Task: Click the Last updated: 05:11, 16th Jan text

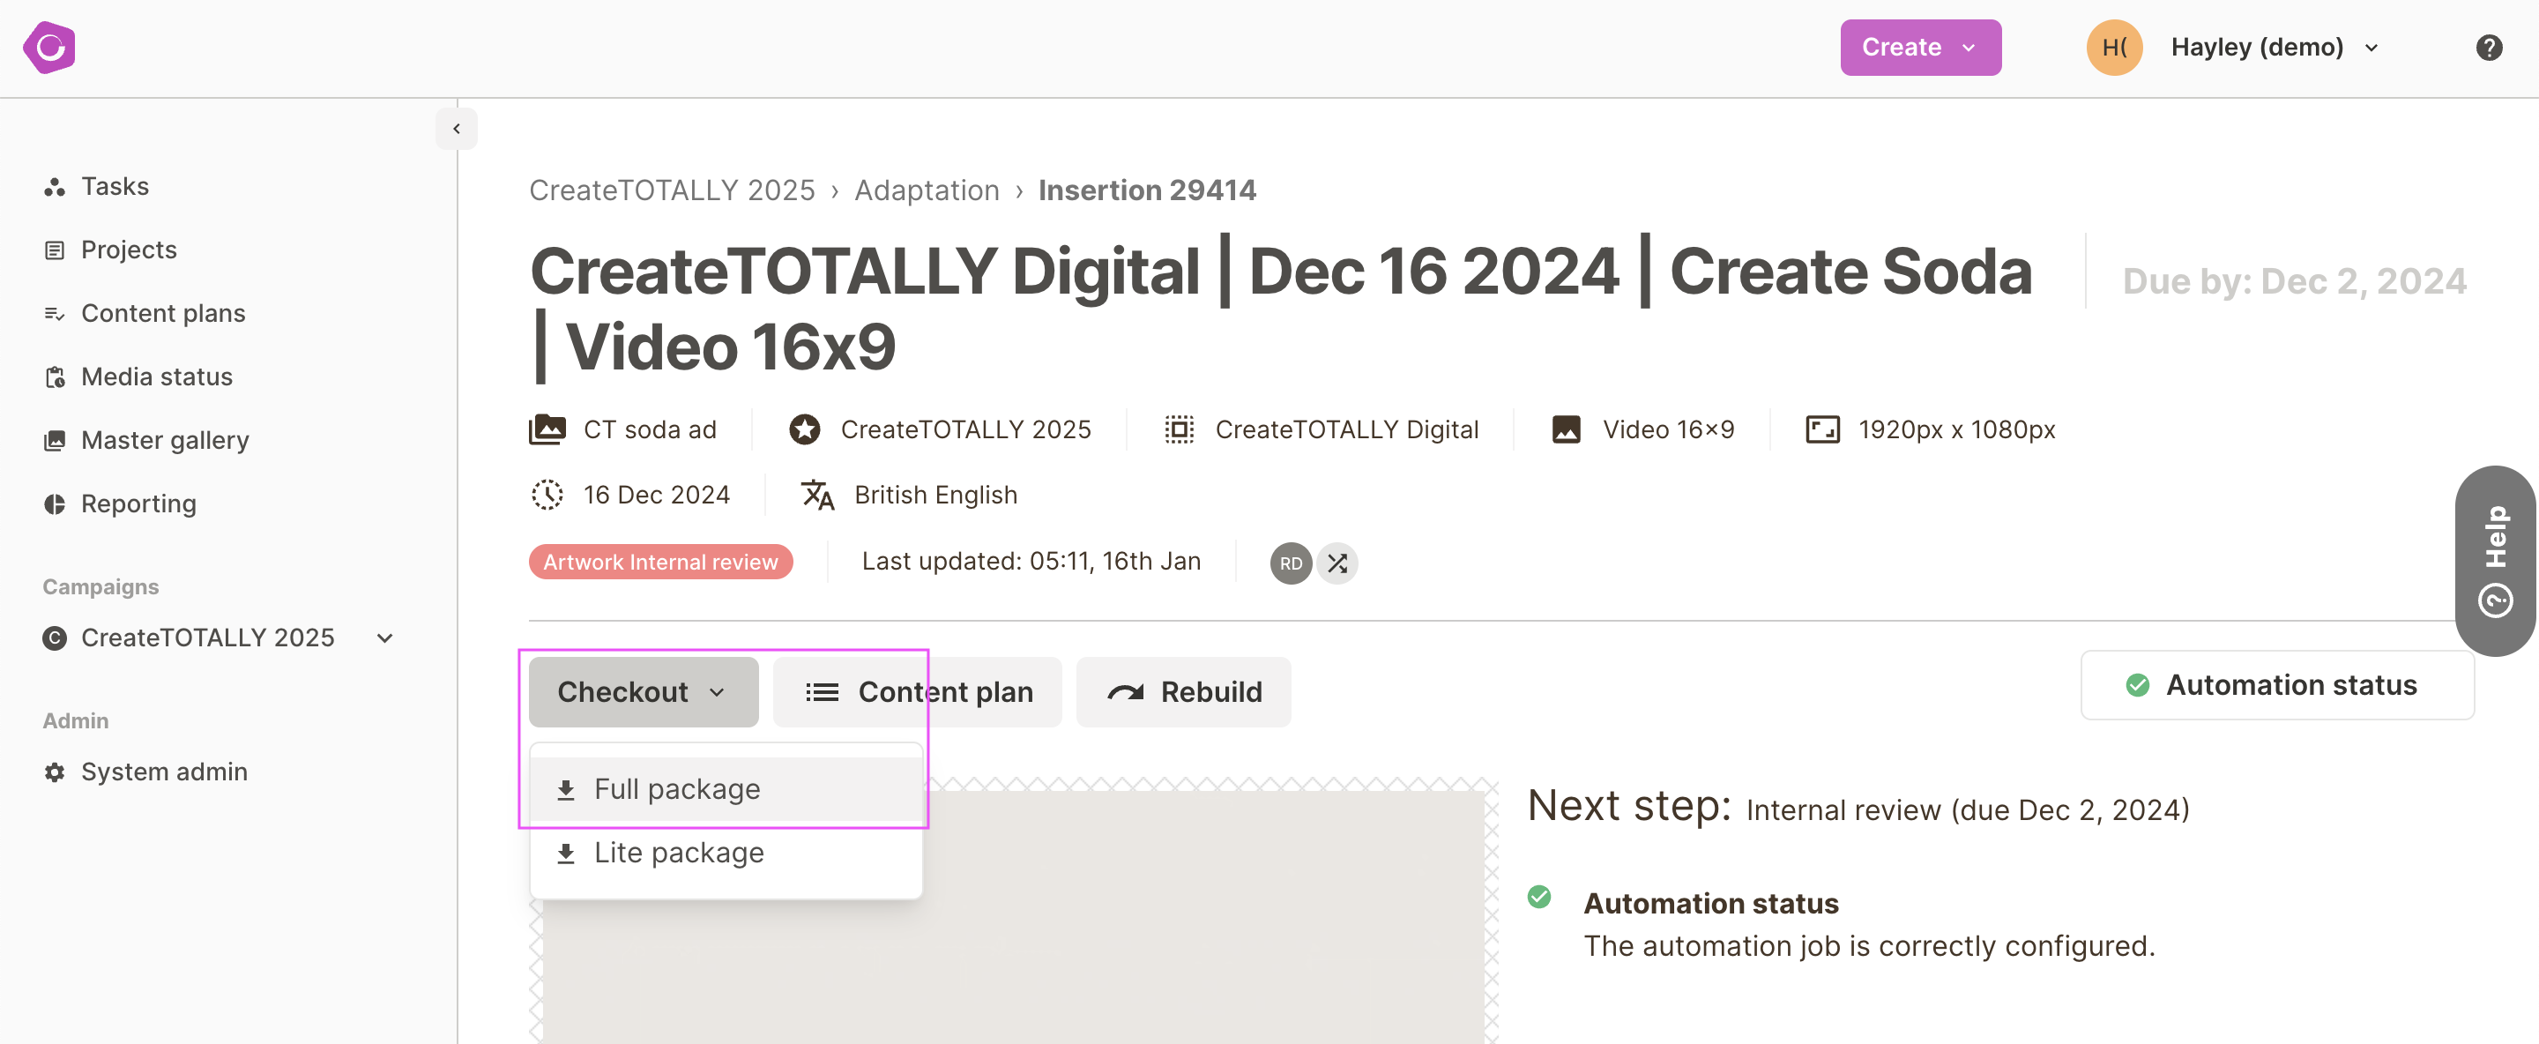Action: pyautogui.click(x=1031, y=562)
